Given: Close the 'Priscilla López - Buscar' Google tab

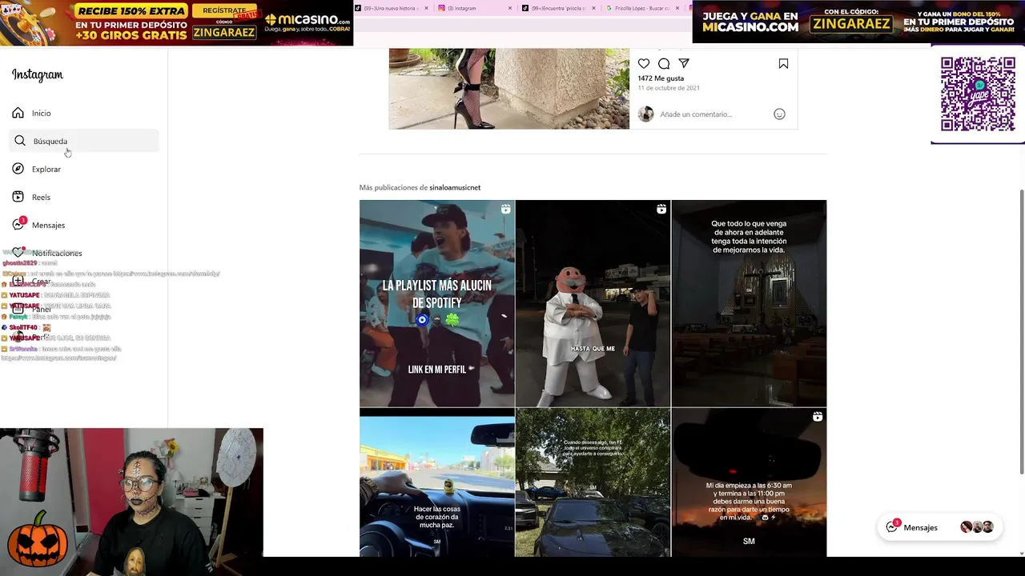Looking at the screenshot, I should pyautogui.click(x=678, y=8).
